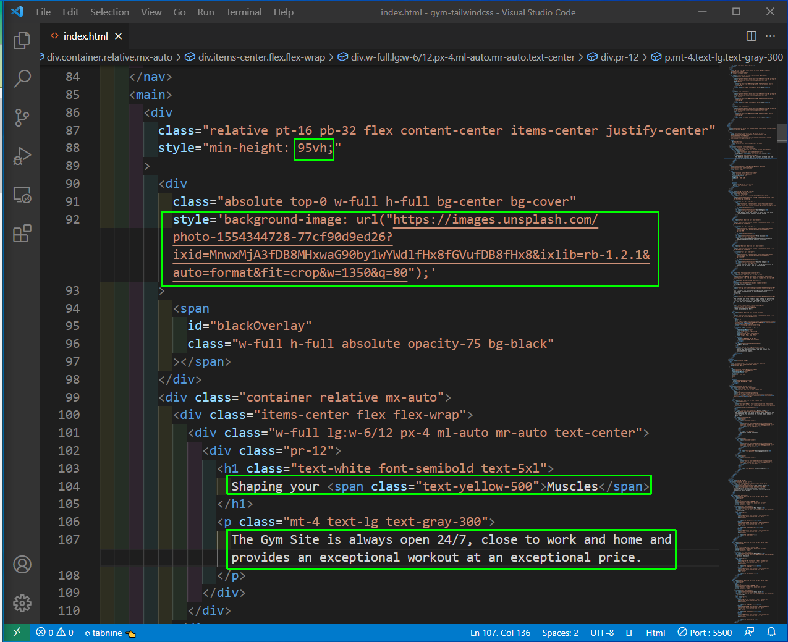This screenshot has height=642, width=788.
Task: Open the editor More Actions ellipsis
Action: (770, 36)
